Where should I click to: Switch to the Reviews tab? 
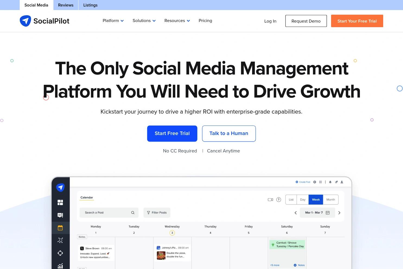66,5
